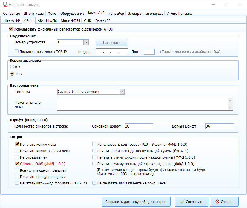
Task: Expand the receipt type dropdown
Action: point(122,92)
